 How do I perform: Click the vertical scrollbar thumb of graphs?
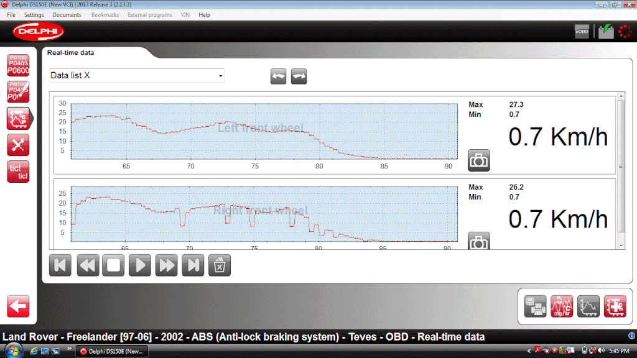[621, 167]
